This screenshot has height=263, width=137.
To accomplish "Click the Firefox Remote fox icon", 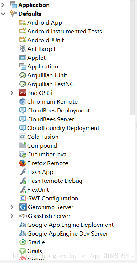I will click(x=23, y=163).
